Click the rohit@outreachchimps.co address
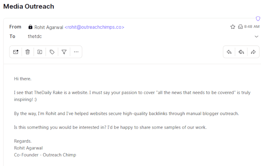The height and width of the screenshot is (166, 261). (94, 27)
